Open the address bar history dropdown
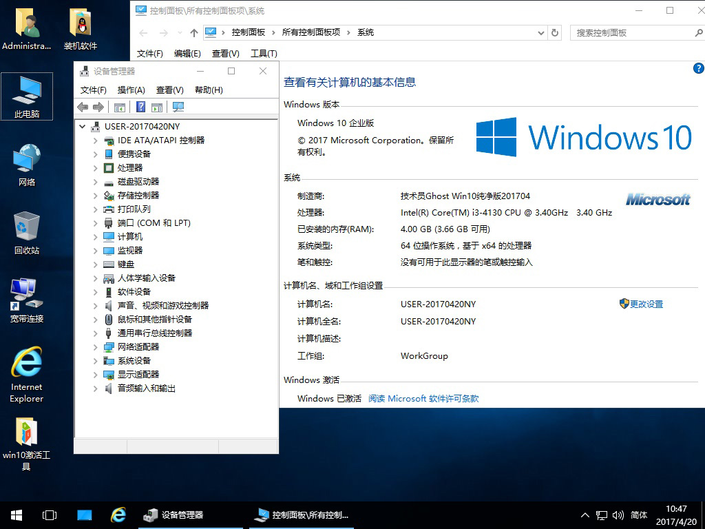Viewport: 705px width, 529px height. [541, 32]
